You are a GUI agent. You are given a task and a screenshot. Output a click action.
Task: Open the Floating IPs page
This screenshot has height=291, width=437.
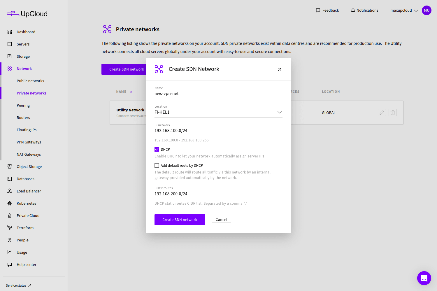[27, 130]
